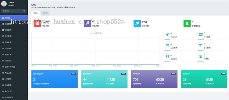Click the search menu input field
Viewport: 229px width, 100px height.
(12, 11)
